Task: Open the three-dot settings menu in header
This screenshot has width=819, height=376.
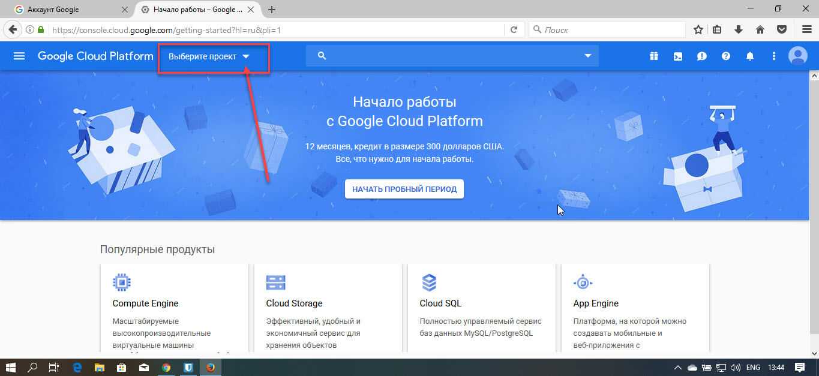Action: (774, 56)
